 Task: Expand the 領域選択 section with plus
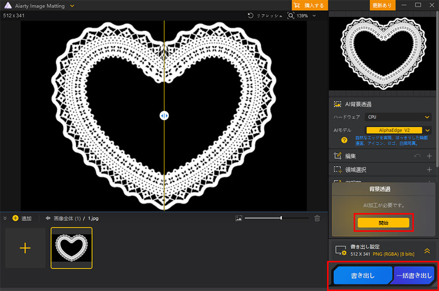[x=429, y=170]
